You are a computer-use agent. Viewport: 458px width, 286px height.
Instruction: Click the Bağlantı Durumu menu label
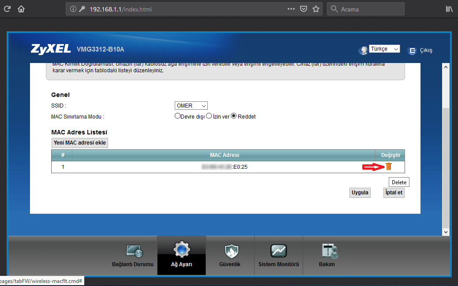click(x=133, y=264)
